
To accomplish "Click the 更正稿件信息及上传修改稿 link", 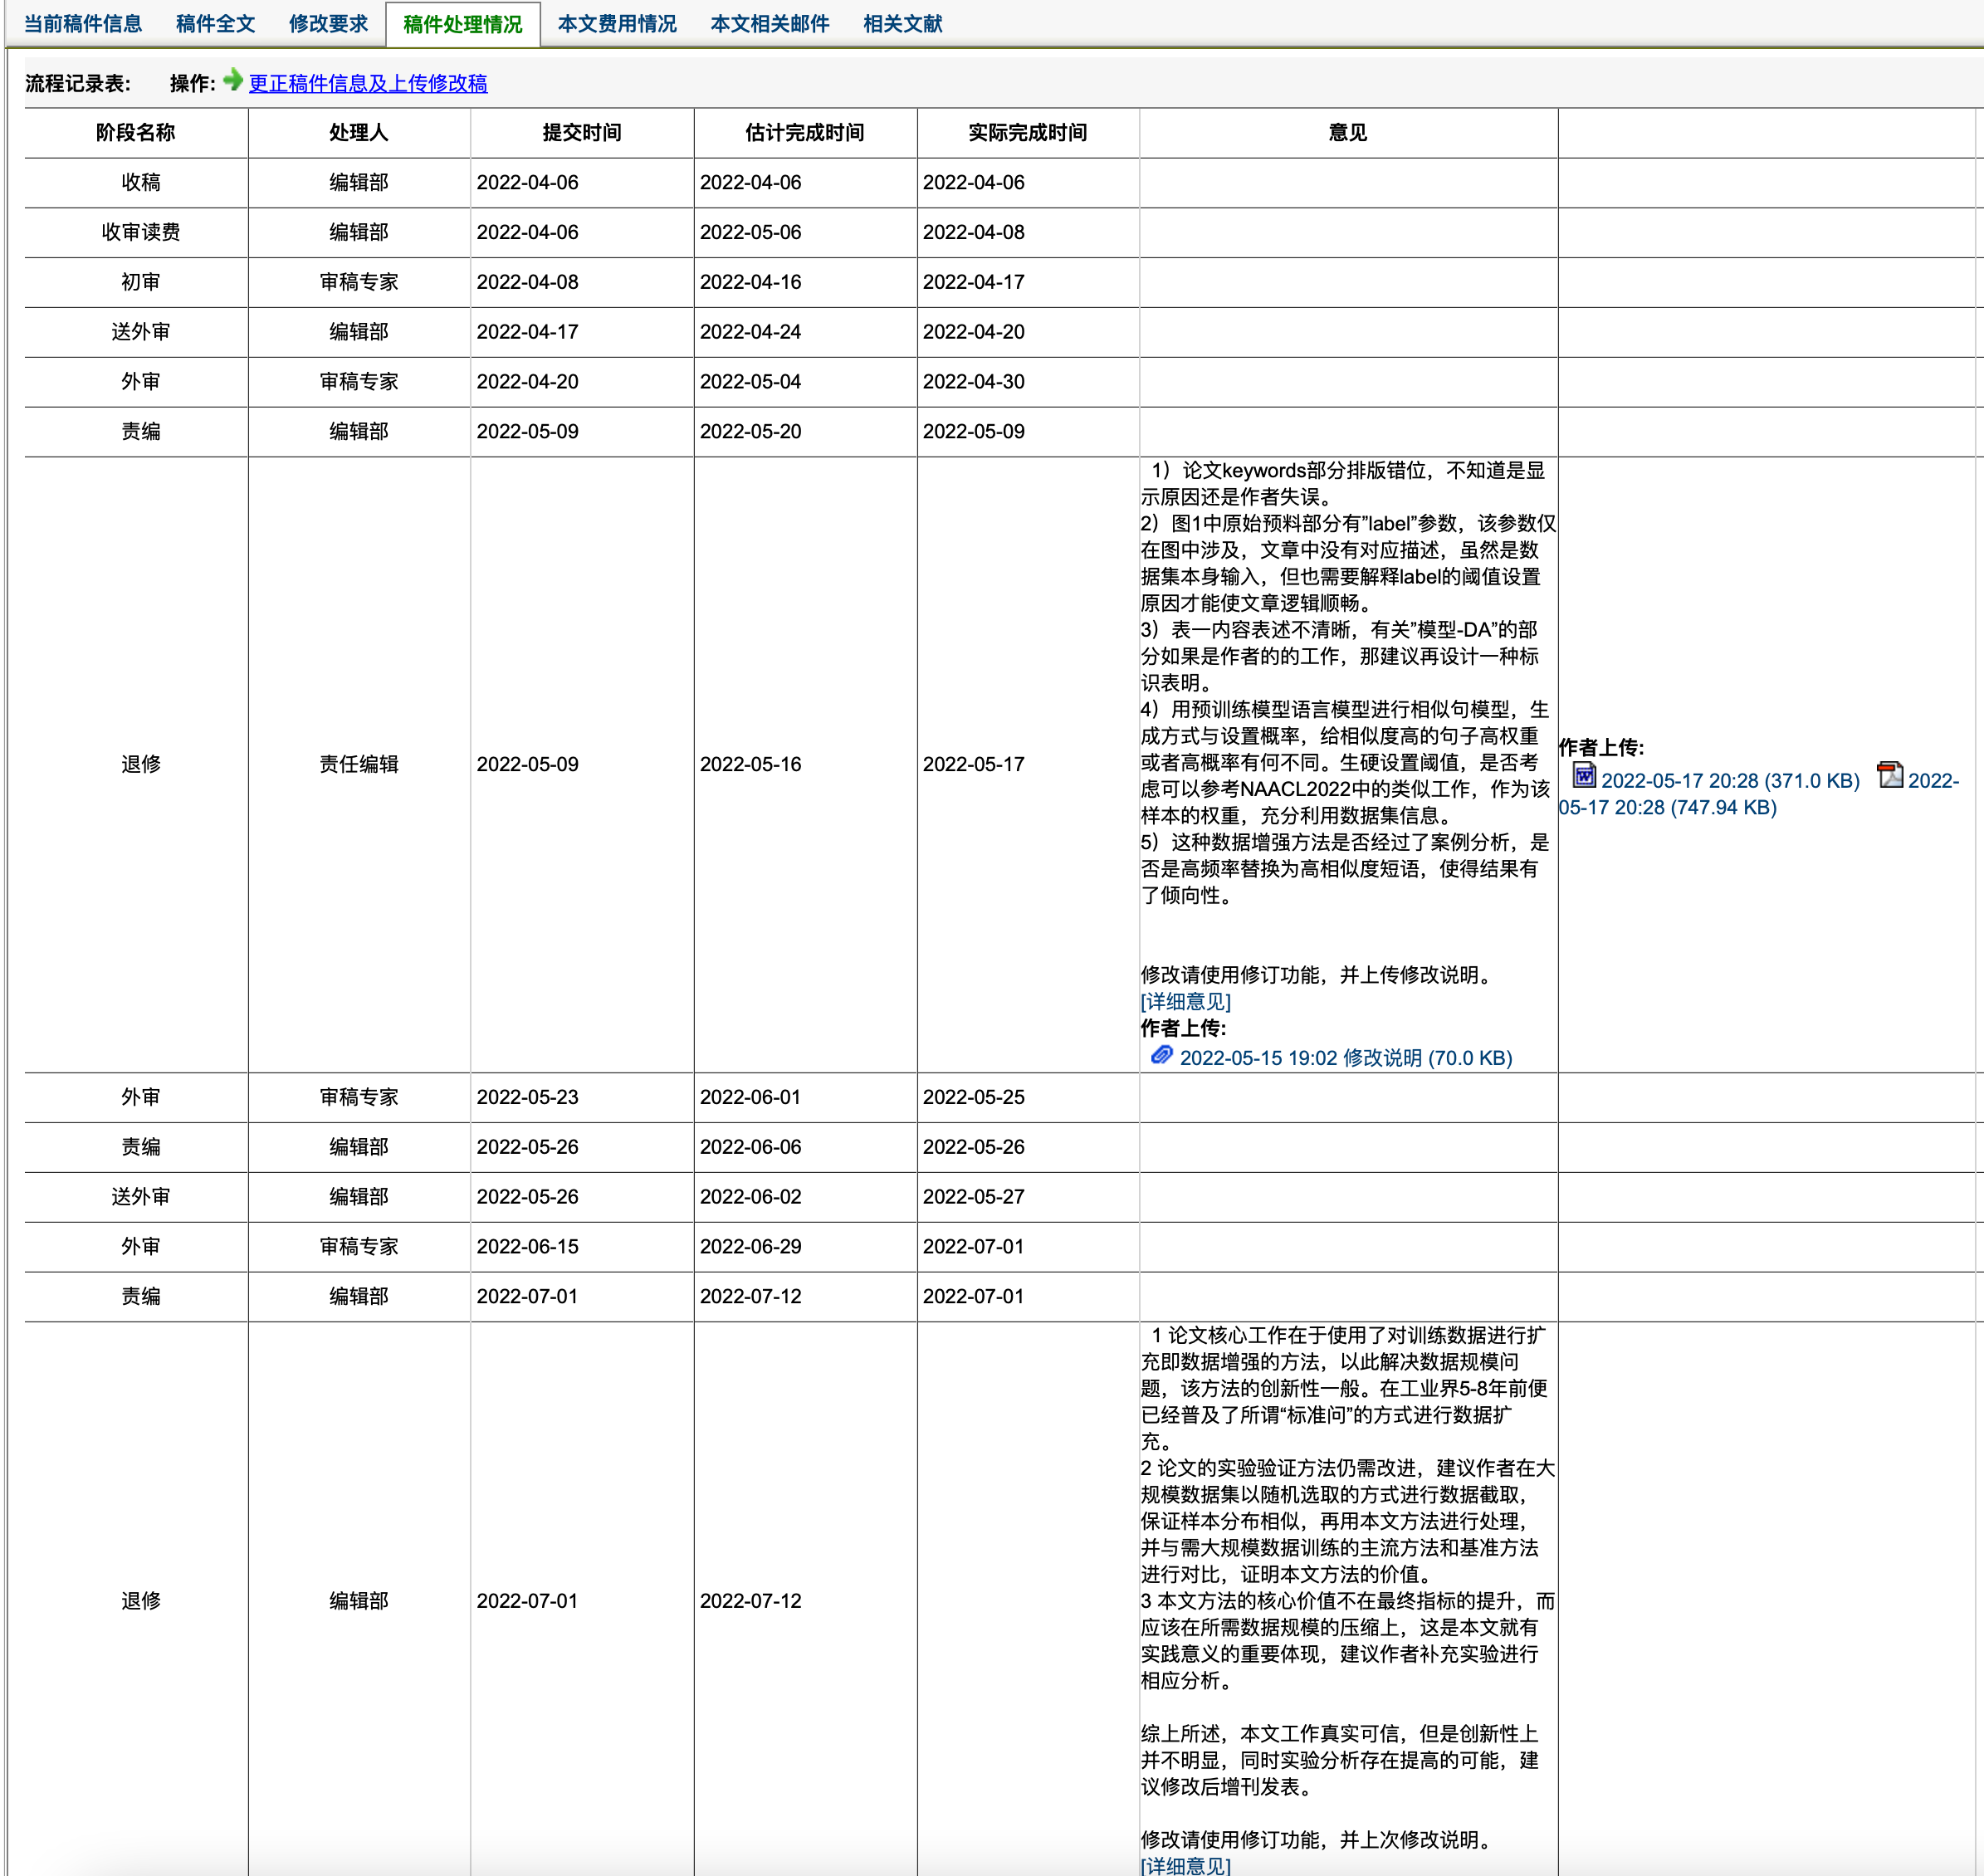I will [x=368, y=84].
